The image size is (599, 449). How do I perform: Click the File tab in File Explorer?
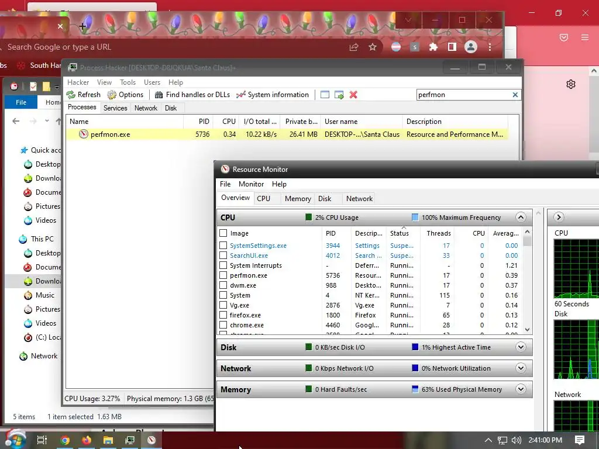[x=21, y=102]
